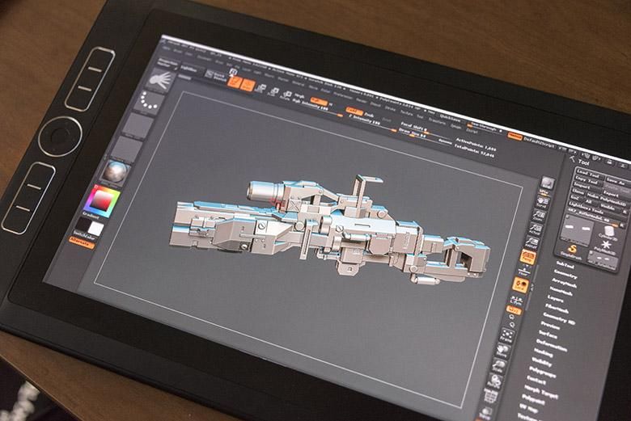Select the PolyMesh3D star tool icon
This screenshot has width=631, height=421.
[x=604, y=247]
